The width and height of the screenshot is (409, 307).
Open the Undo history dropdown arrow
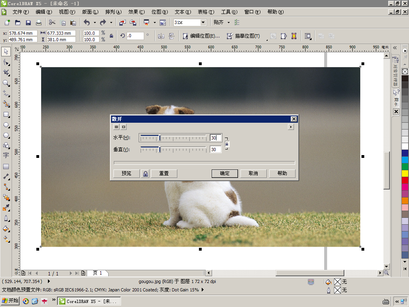95,22
